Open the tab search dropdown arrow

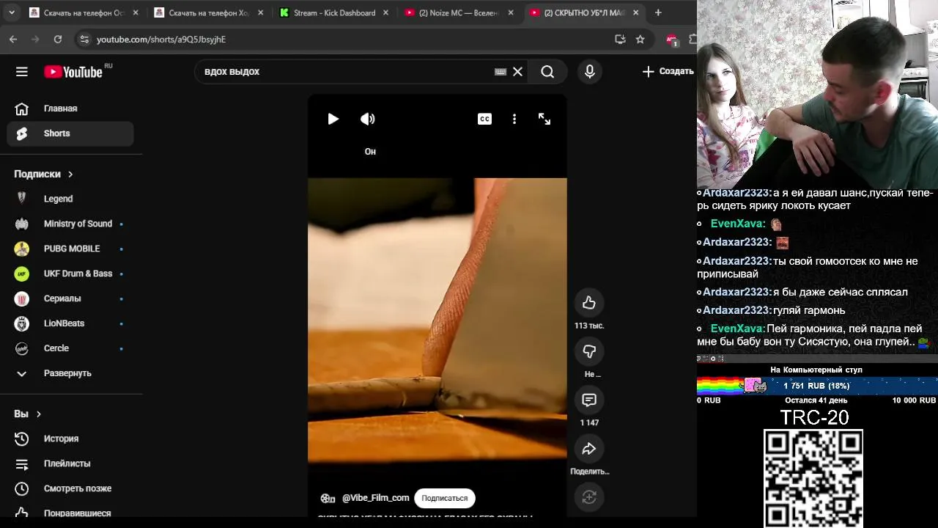(x=12, y=12)
